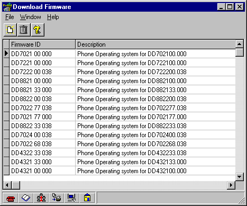Viewport: 247px width, 206px height.
Task: Click the transfer-to-device icon in bottom bar
Action: (x=56, y=198)
